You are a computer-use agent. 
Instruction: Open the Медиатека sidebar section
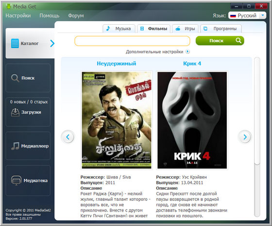[x=28, y=181]
